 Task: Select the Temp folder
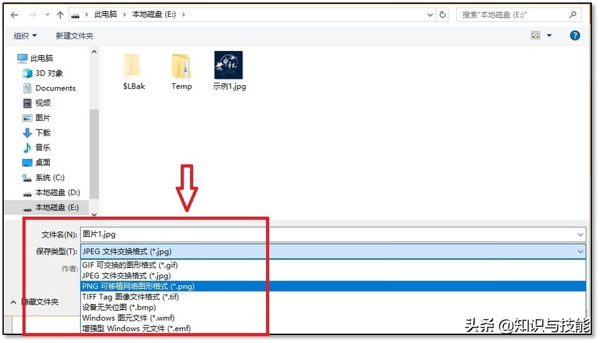click(181, 72)
